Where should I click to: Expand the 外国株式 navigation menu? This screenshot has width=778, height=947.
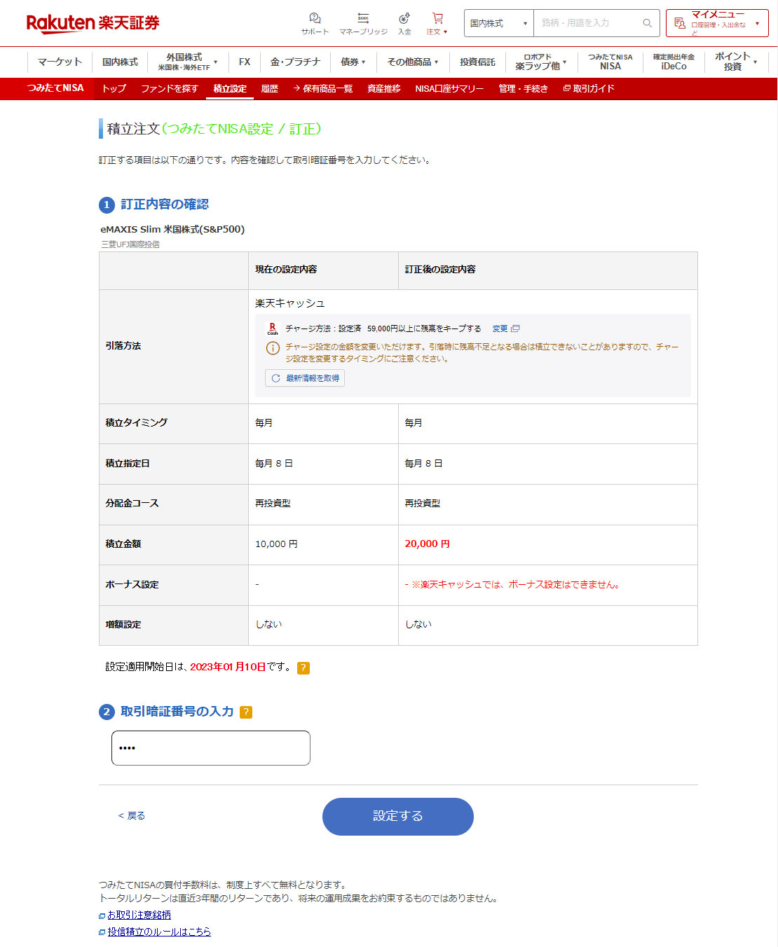click(x=186, y=62)
